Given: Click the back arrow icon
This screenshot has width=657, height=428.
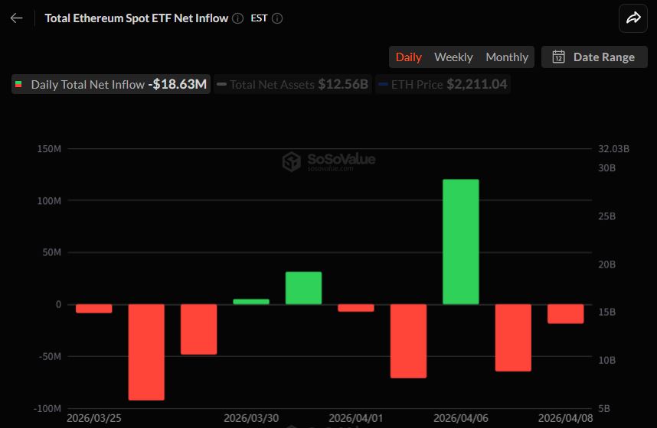Looking at the screenshot, I should point(17,18).
